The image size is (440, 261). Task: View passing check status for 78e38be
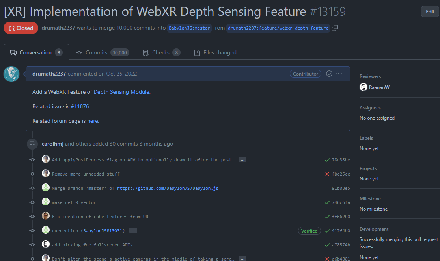click(x=327, y=160)
